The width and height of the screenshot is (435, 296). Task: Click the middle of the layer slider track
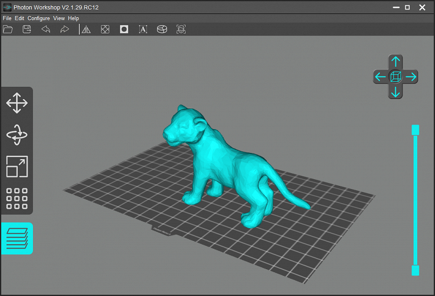(415, 200)
